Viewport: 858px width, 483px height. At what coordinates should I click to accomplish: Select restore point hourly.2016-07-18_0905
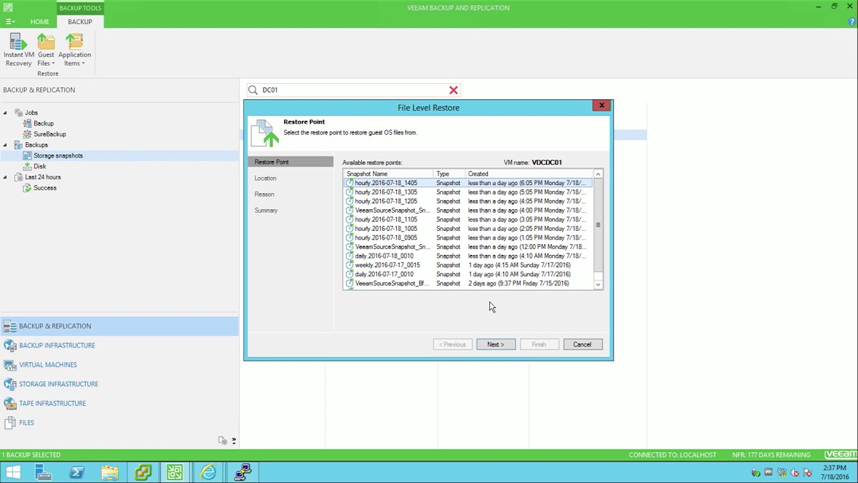[x=468, y=237]
